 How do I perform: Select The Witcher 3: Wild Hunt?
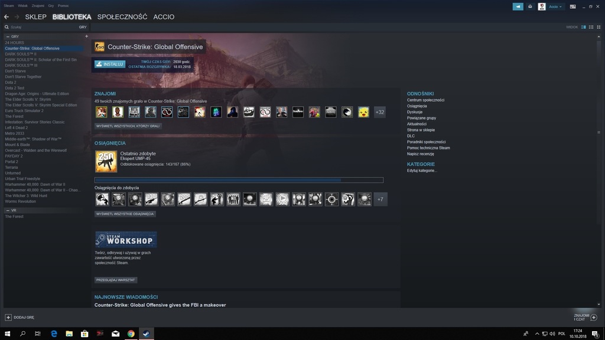pyautogui.click(x=26, y=196)
